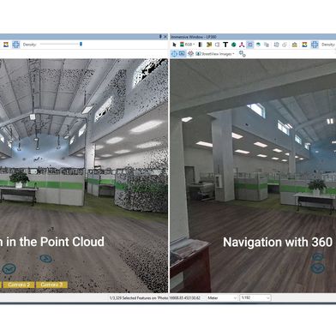
Task: Close the left point cloud window
Action: coord(165,37)
